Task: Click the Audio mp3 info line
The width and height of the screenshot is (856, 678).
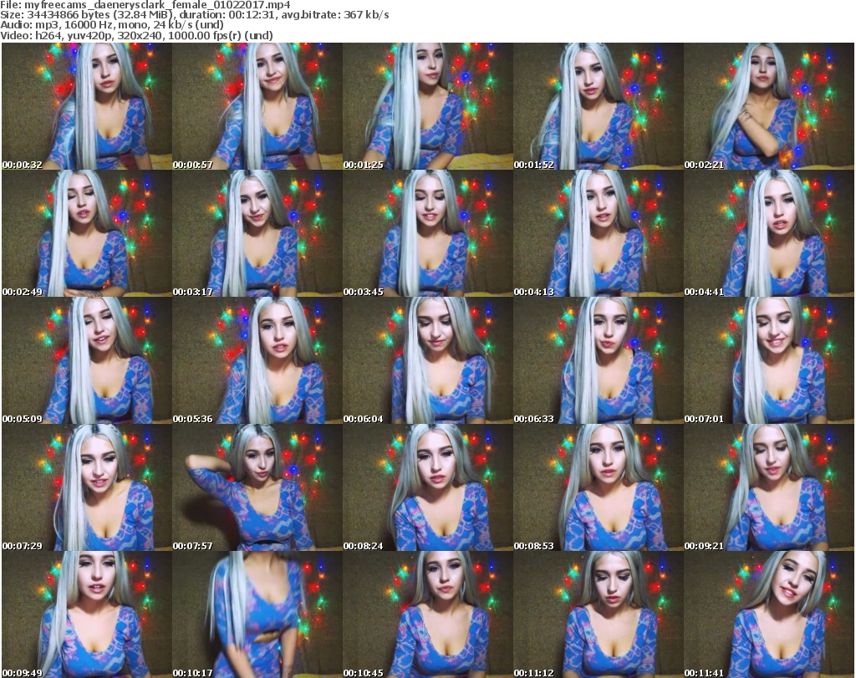Action: click(x=112, y=25)
